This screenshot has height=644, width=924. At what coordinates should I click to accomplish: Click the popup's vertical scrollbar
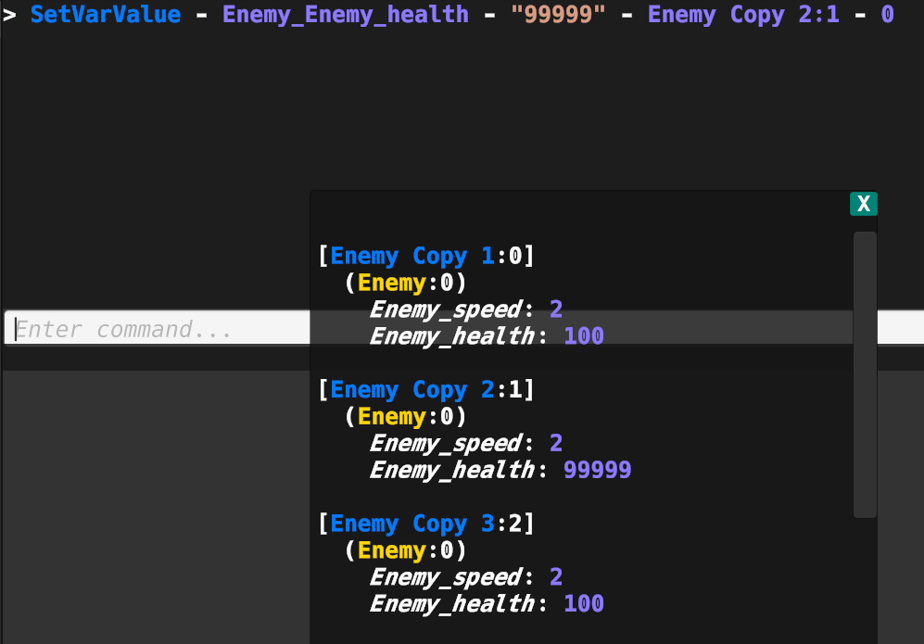coord(865,374)
